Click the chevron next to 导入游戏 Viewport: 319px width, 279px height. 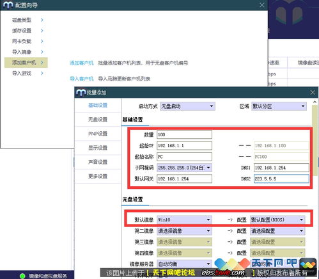42,74
